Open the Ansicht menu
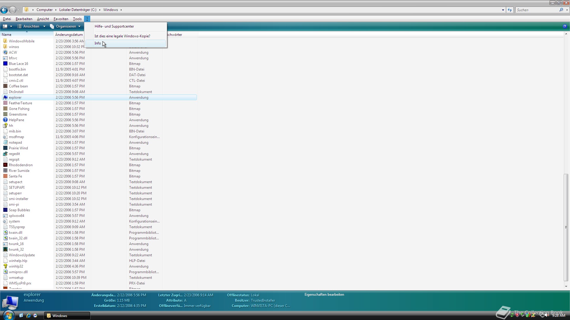 [43, 19]
